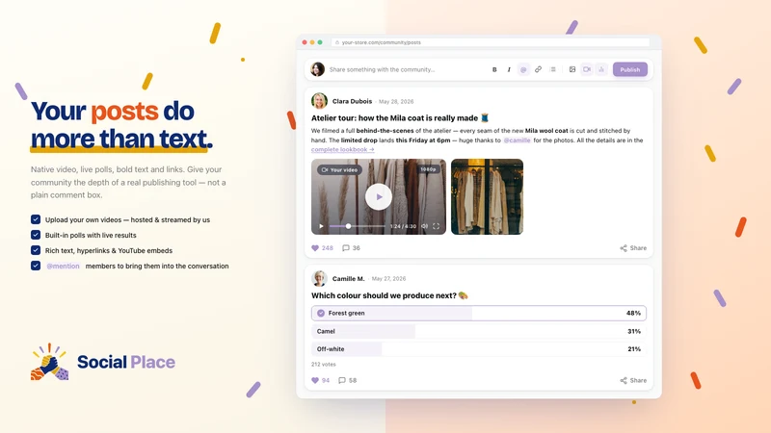771x433 pixels.
Task: Vote for Camel in the poll
Action: point(479,331)
